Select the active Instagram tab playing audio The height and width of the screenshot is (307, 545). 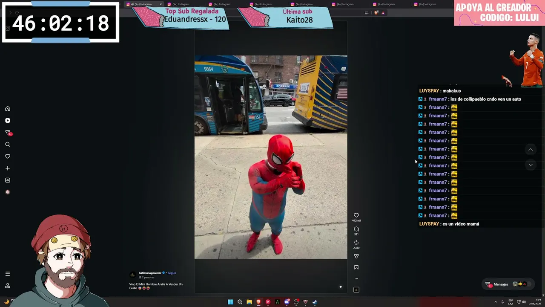point(143,4)
